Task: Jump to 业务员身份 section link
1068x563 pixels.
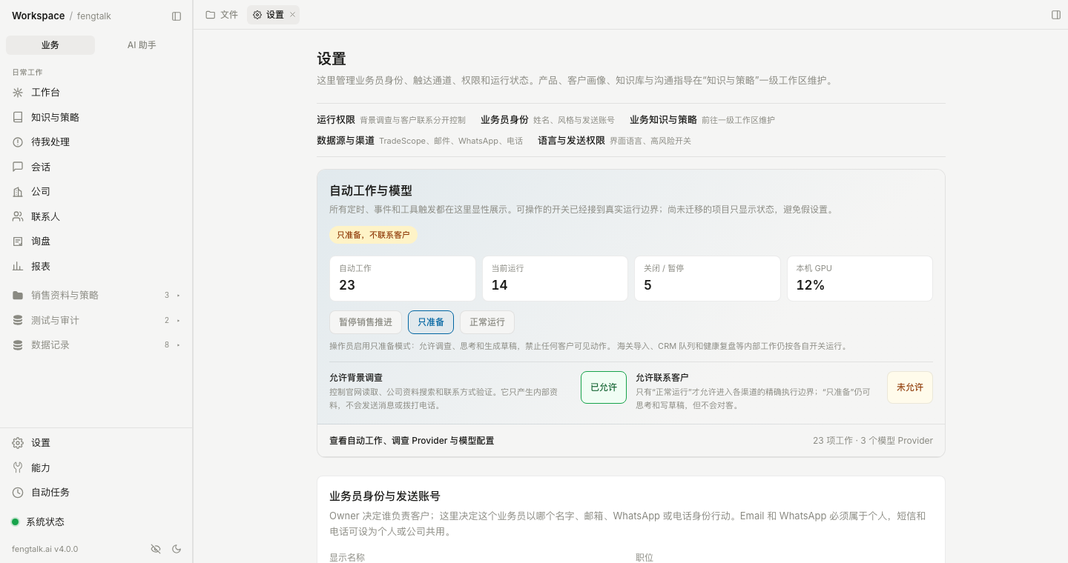Action: (547, 120)
